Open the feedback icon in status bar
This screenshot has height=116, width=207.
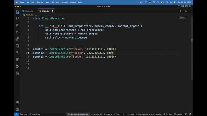tap(186, 114)
